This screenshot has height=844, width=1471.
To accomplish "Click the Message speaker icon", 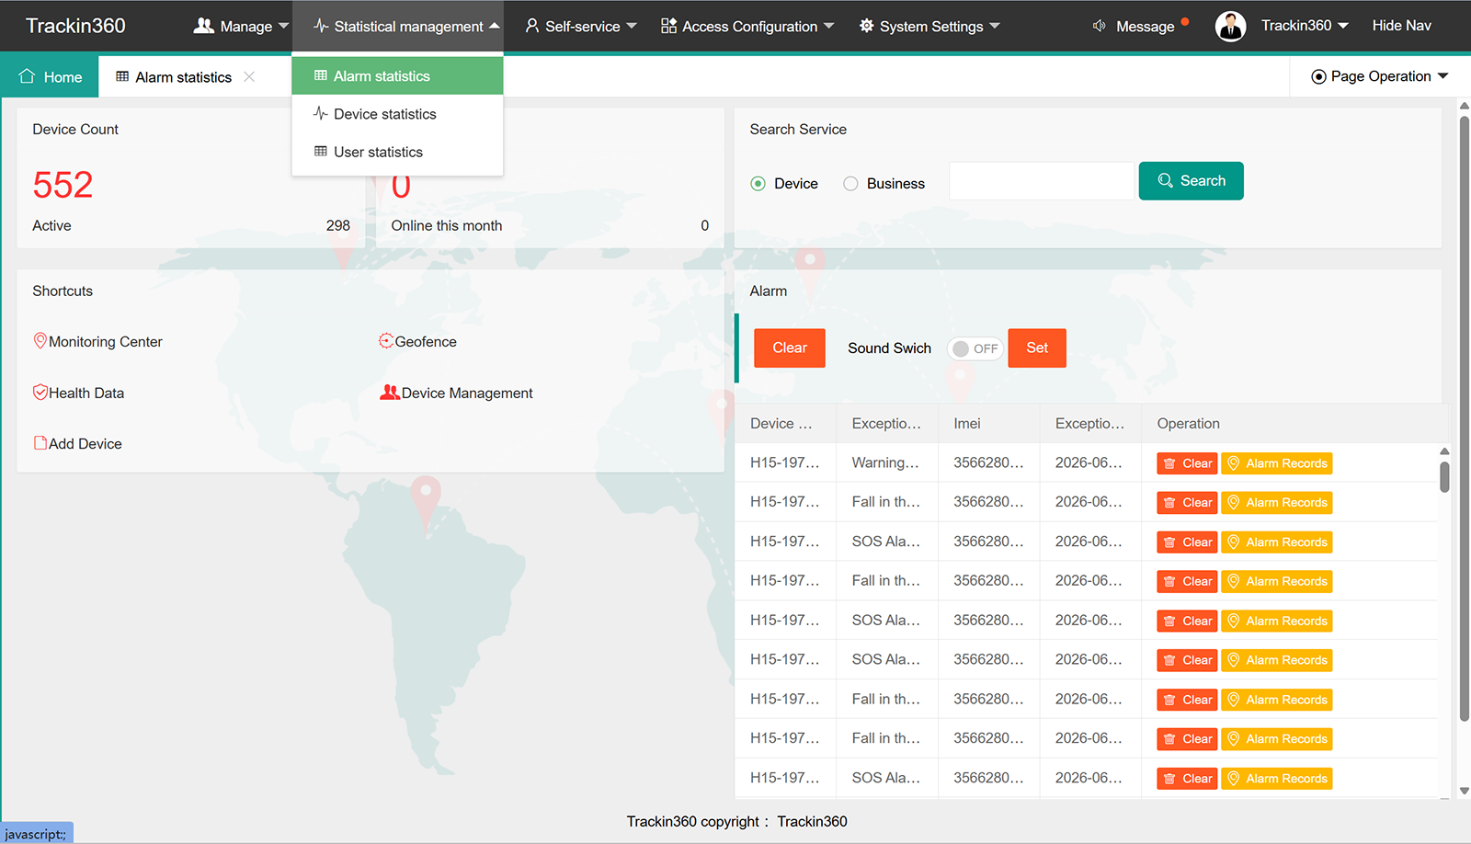I will coord(1099,26).
